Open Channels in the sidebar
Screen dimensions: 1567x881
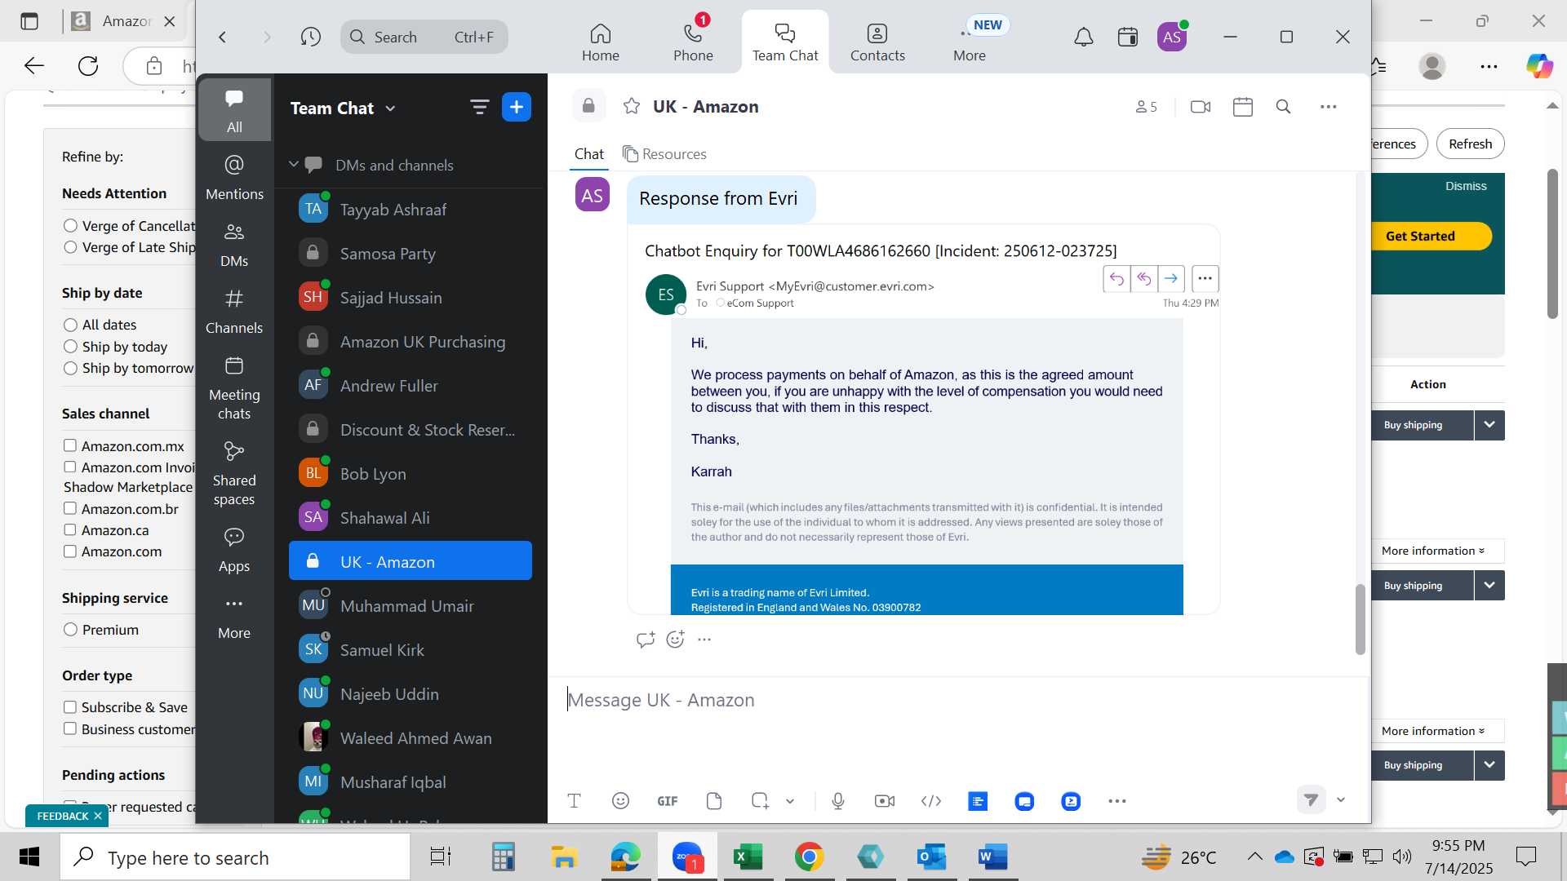pyautogui.click(x=234, y=312)
